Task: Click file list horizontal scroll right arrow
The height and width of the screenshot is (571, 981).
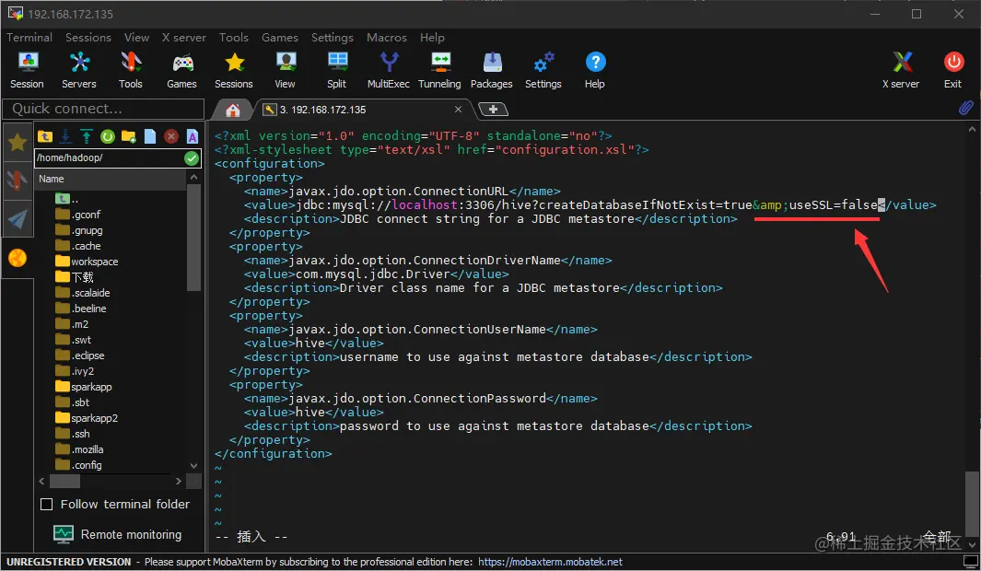Action: 179,481
